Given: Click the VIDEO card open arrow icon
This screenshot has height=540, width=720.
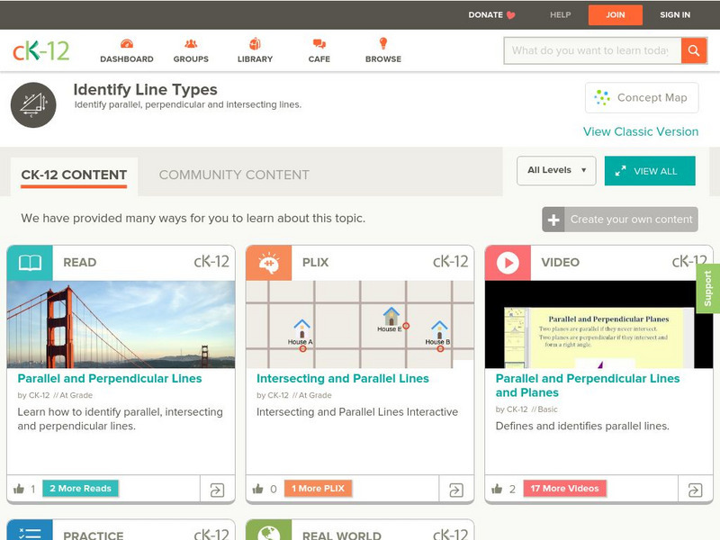Looking at the screenshot, I should pos(695,490).
